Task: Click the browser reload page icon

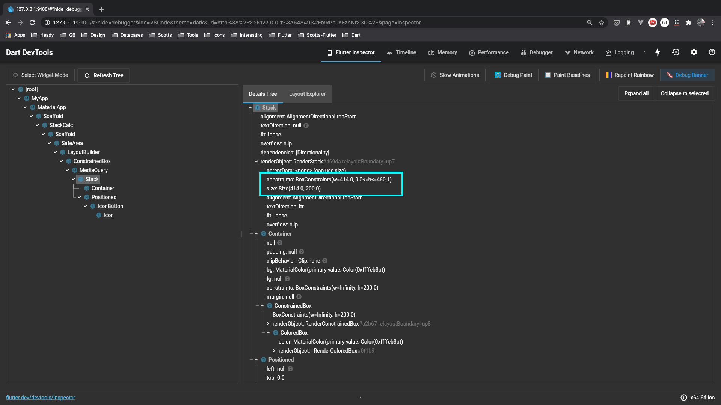Action: pyautogui.click(x=32, y=22)
